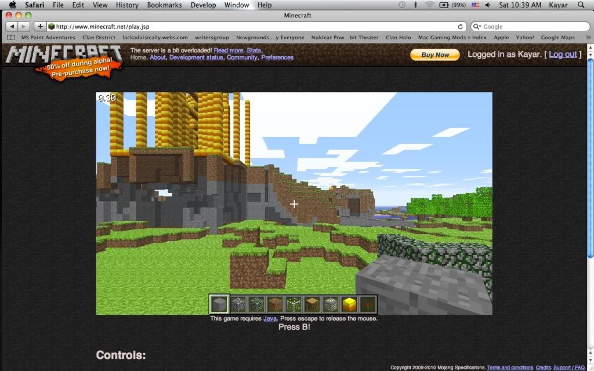Click the Log out link
The width and height of the screenshot is (594, 371).
tap(563, 54)
